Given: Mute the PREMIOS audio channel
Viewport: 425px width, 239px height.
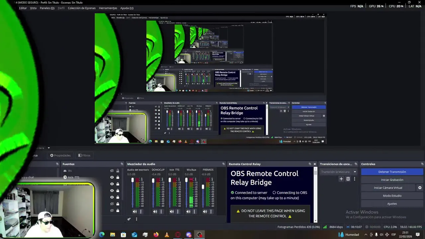Looking at the screenshot, I should [x=205, y=211].
